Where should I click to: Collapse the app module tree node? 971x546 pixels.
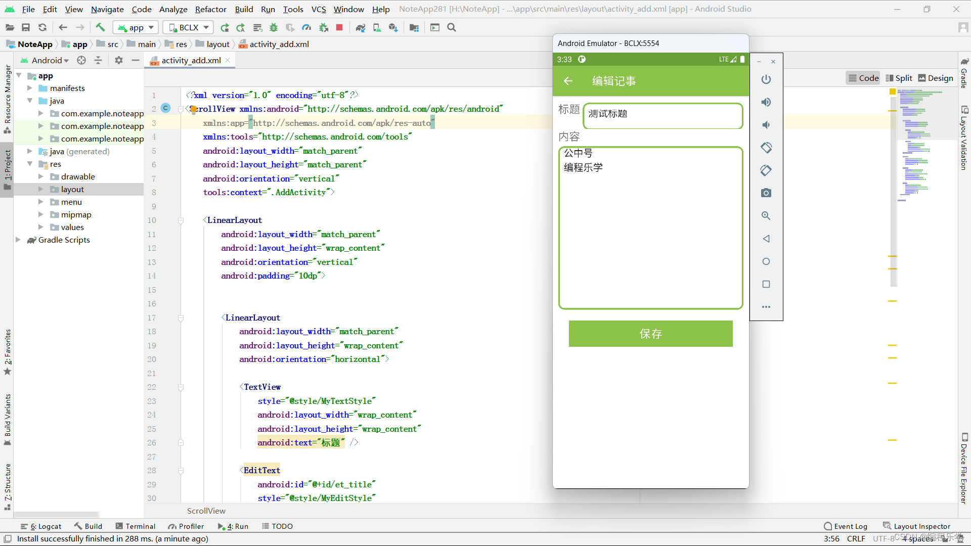coord(19,75)
